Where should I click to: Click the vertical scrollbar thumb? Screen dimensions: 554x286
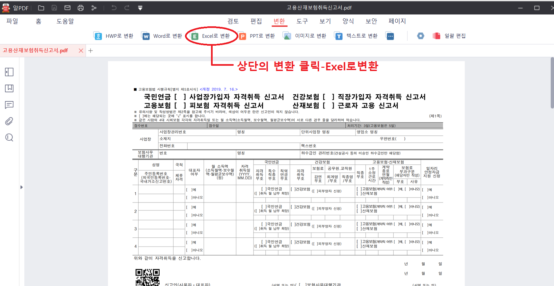pos(552,83)
